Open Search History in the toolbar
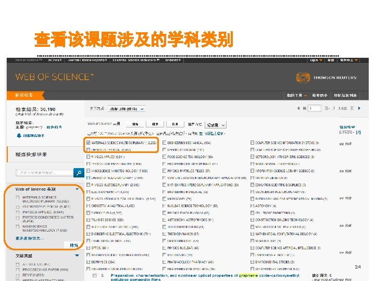The width and height of the screenshot is (375, 281). pos(319,95)
